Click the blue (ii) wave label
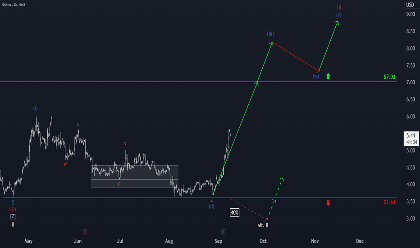Image resolution: width=420 pixels, height=248 pixels. click(212, 206)
